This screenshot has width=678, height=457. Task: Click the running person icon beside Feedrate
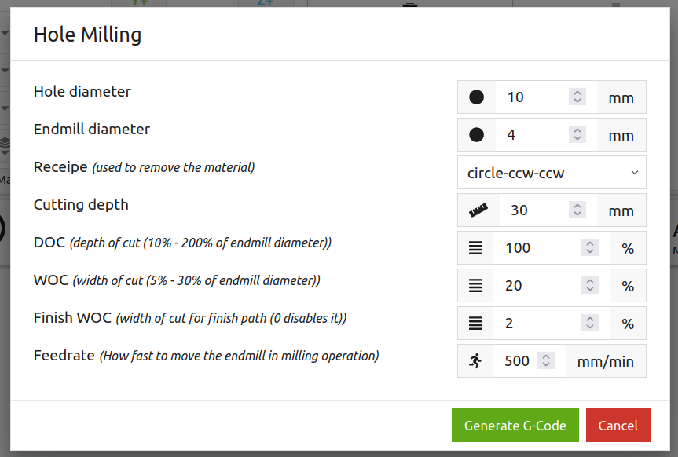[x=475, y=360]
